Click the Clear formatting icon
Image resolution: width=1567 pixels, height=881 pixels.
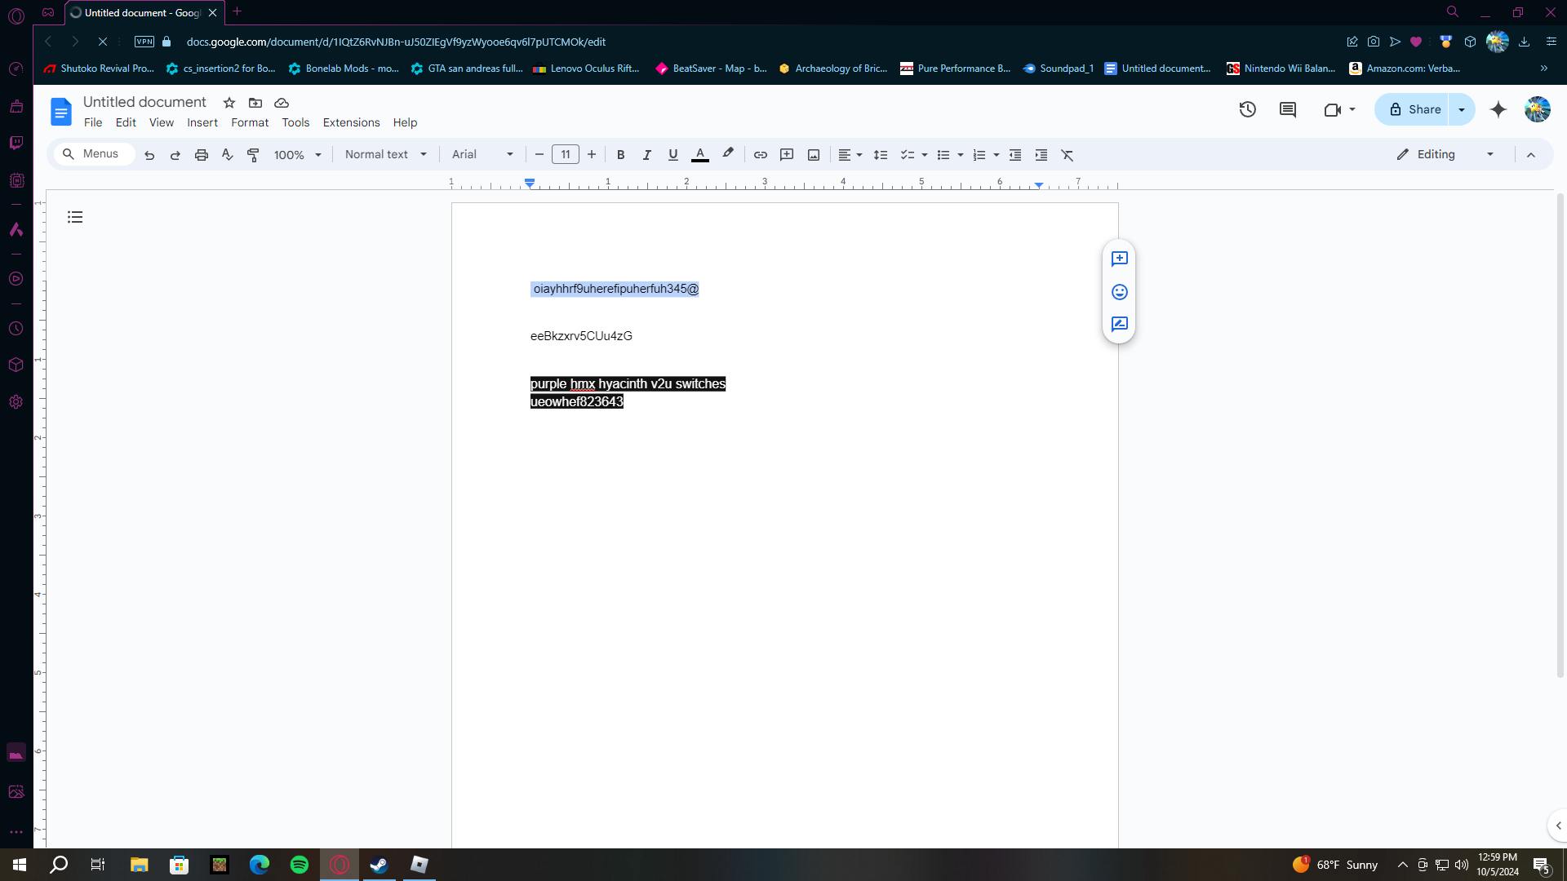coord(1067,155)
